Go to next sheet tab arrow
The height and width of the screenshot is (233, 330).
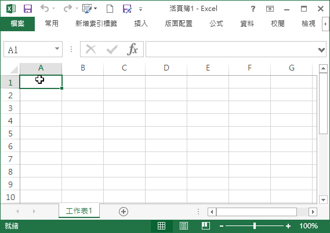(x=34, y=212)
